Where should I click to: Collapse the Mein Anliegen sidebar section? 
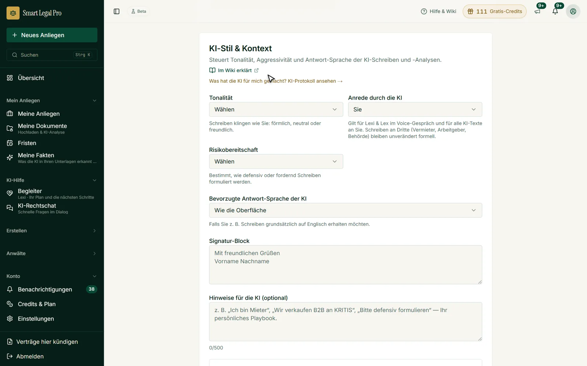point(52,101)
